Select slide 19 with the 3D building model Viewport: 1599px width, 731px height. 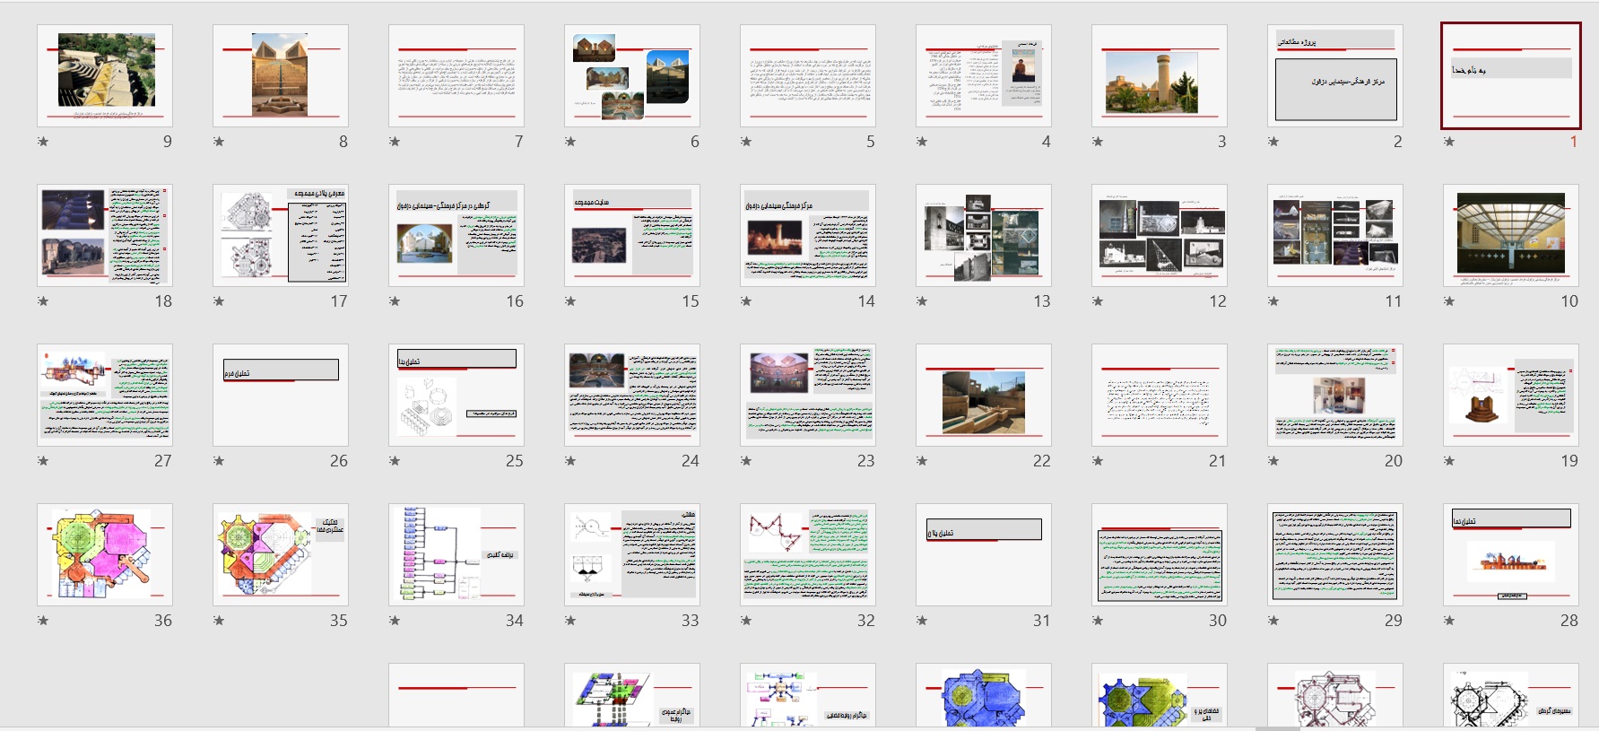pyautogui.click(x=1510, y=395)
